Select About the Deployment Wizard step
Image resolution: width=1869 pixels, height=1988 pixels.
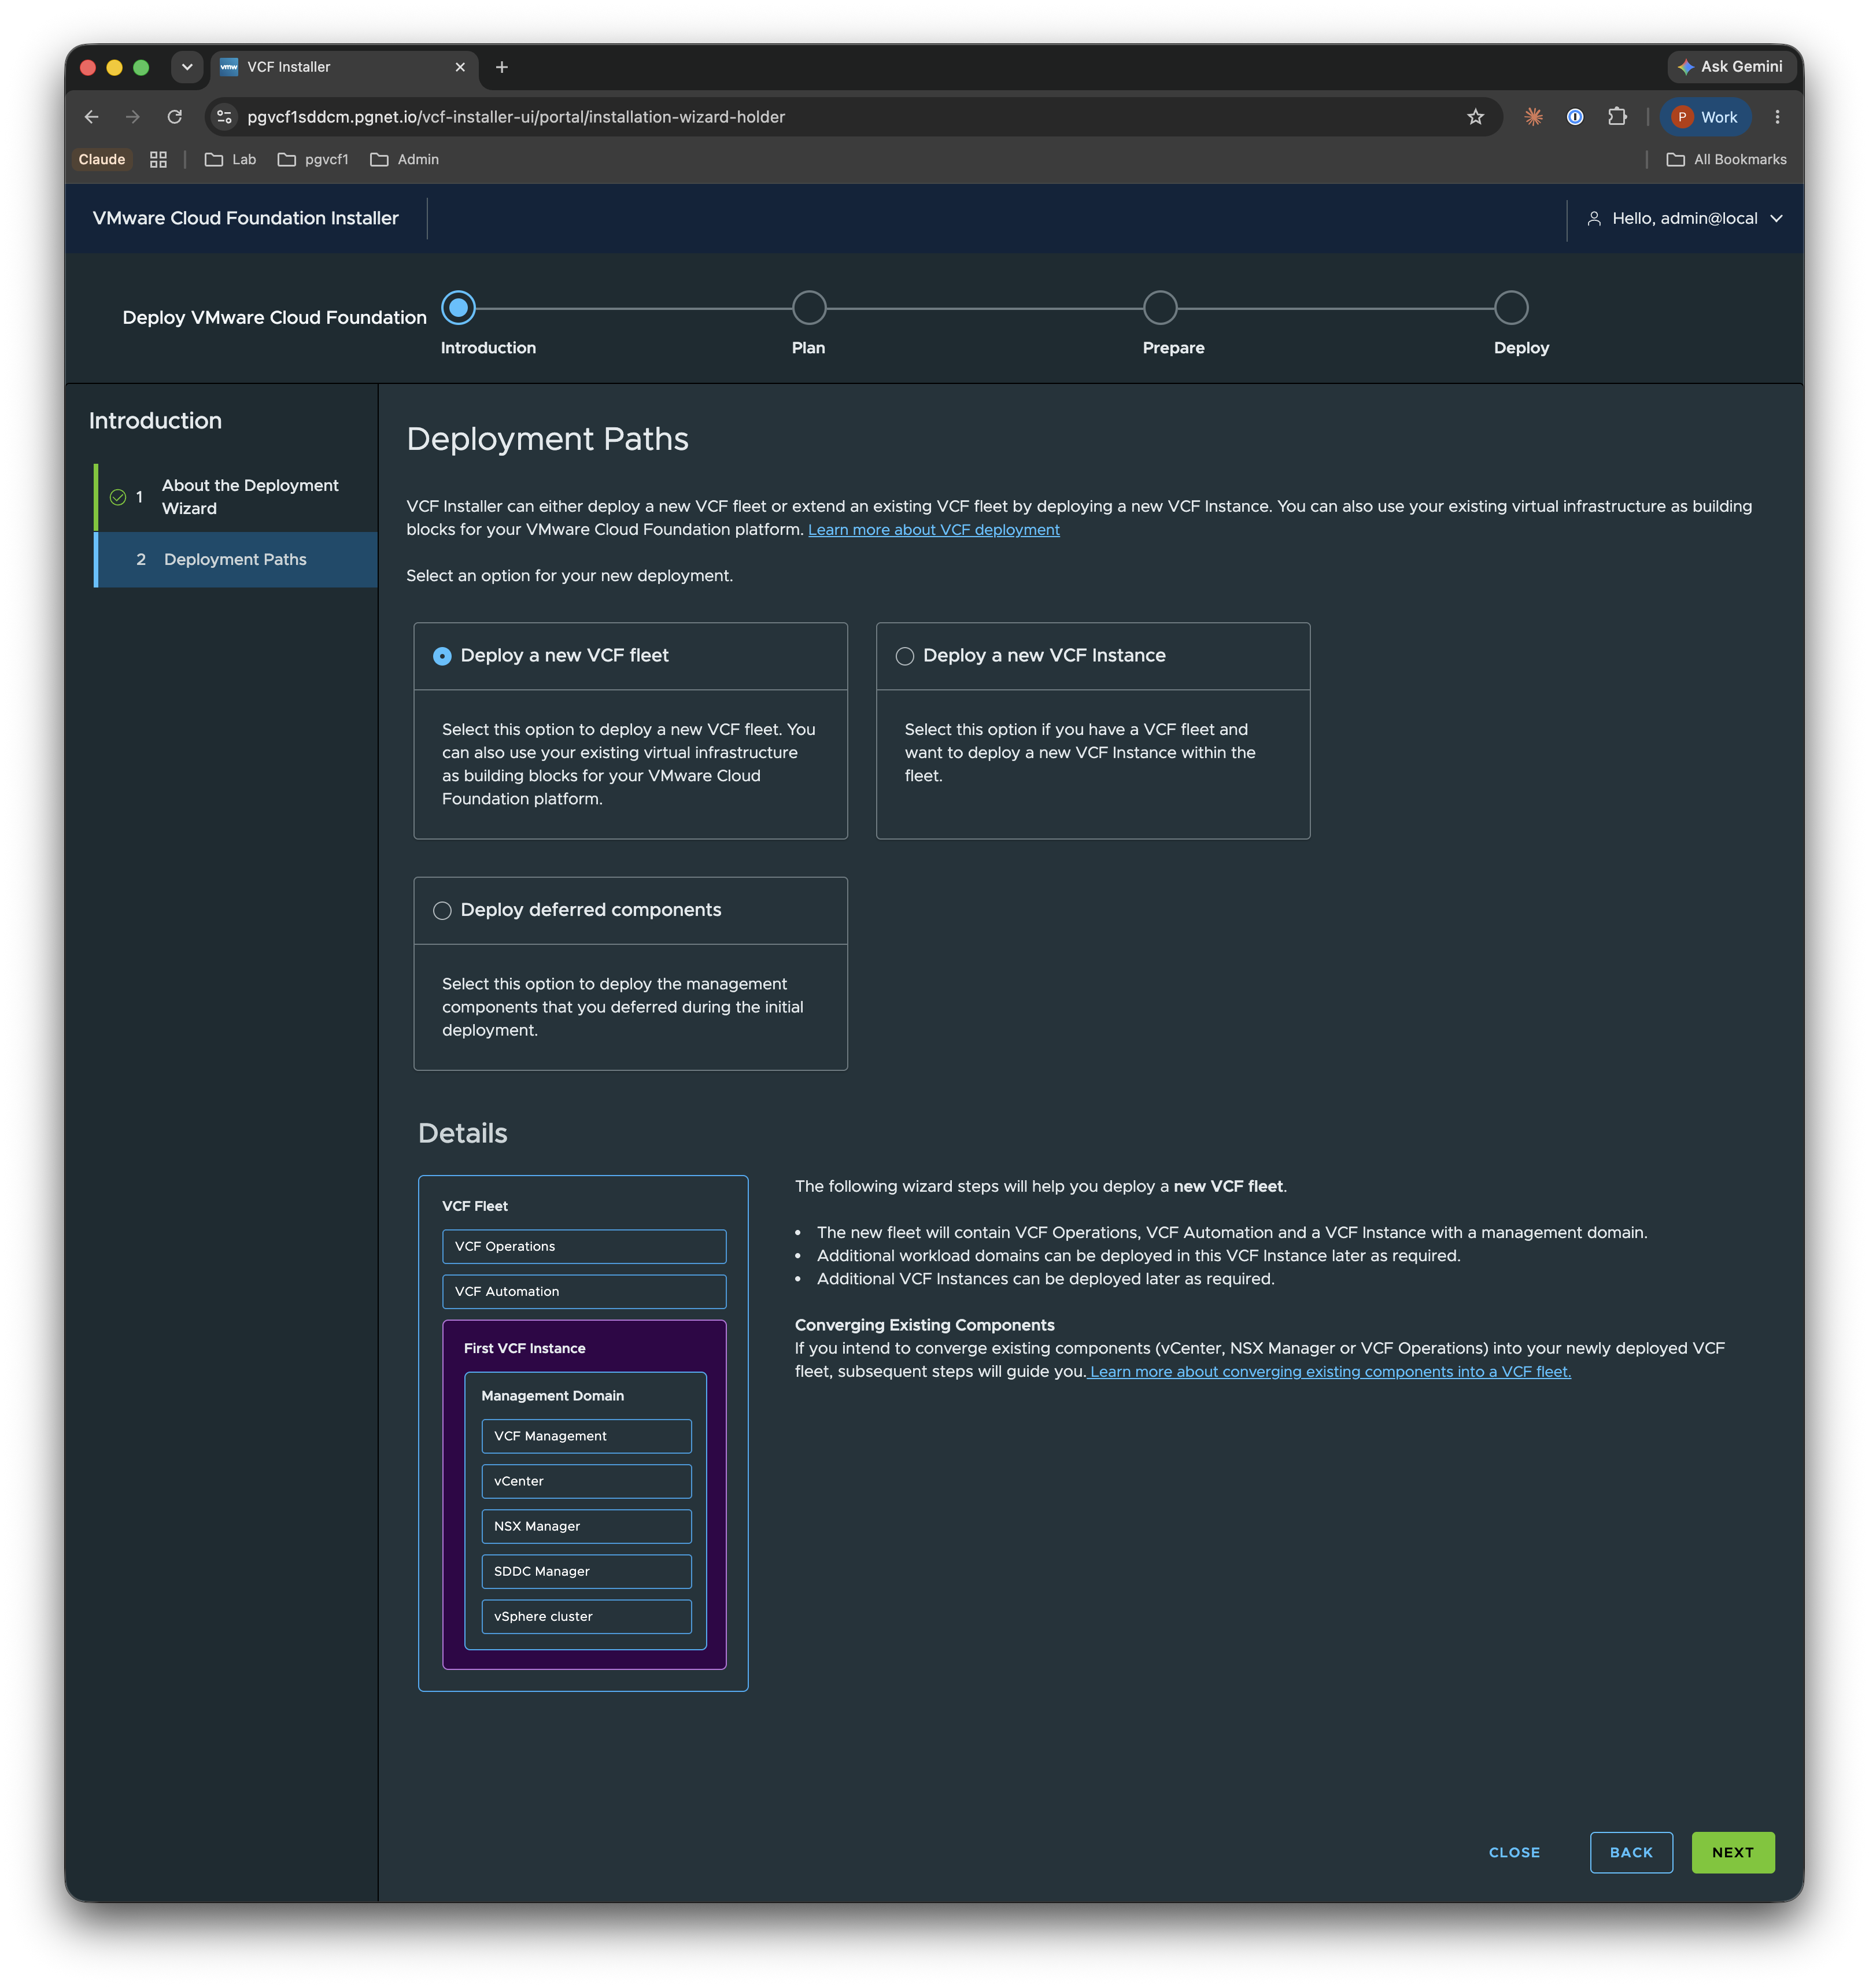tap(236, 497)
